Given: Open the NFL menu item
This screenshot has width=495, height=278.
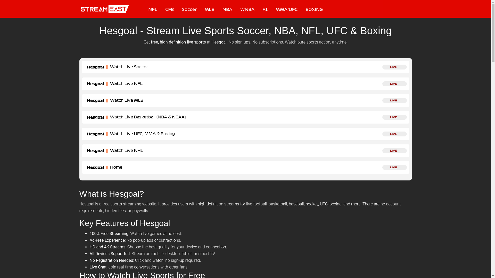Looking at the screenshot, I should click(x=153, y=9).
